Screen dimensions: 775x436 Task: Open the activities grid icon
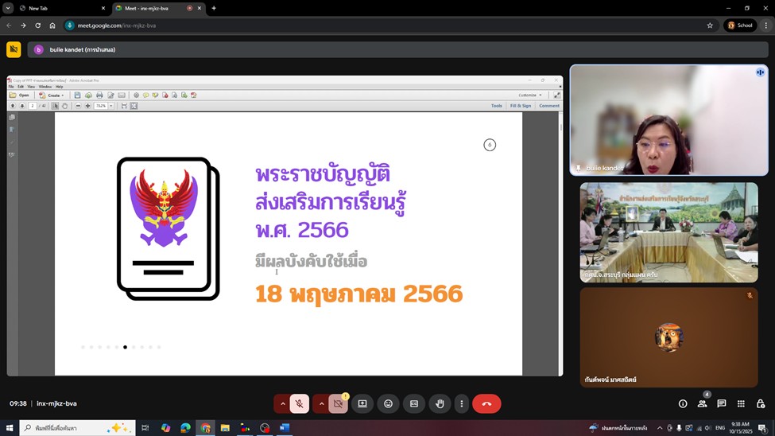pos(741,403)
